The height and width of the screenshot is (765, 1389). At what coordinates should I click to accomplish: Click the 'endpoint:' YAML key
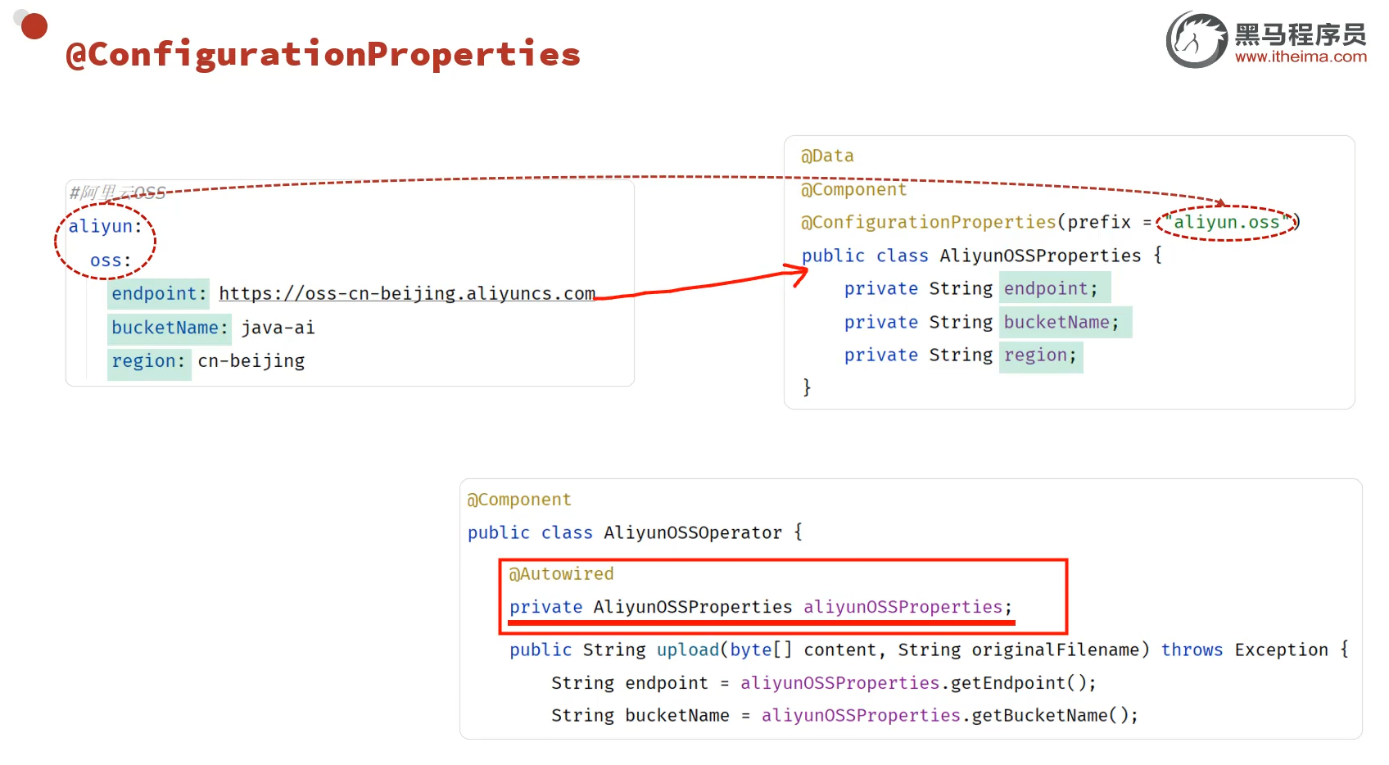159,293
